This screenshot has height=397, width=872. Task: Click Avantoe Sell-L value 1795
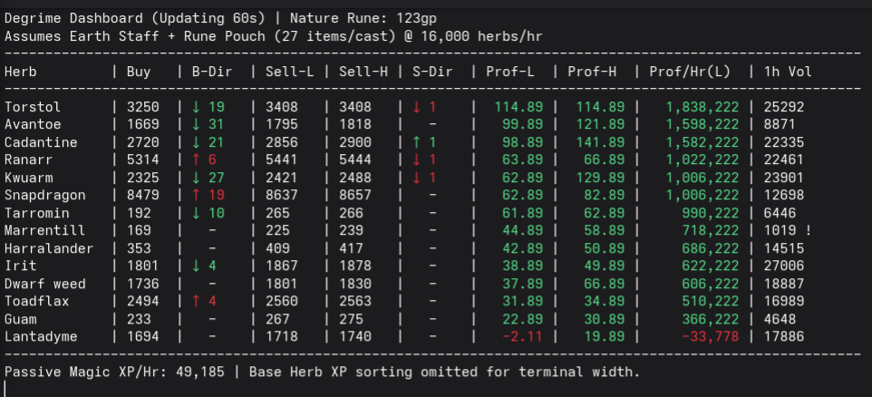(x=281, y=124)
